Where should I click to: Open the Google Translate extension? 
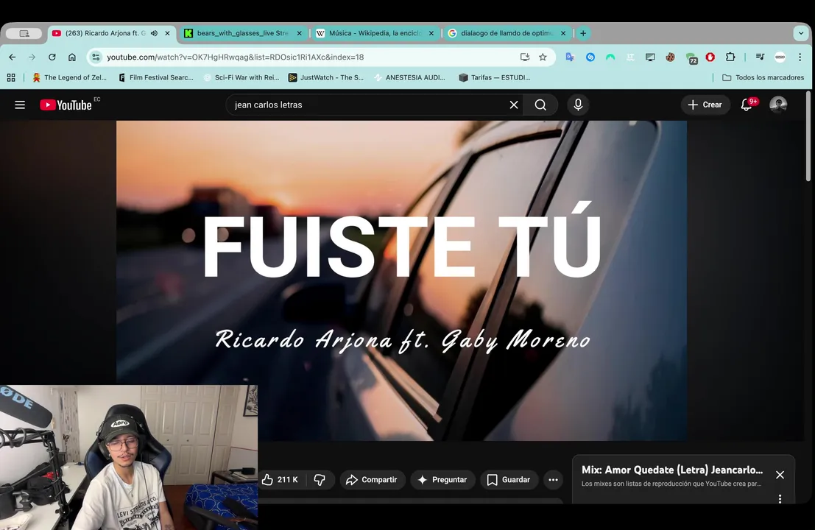click(x=570, y=57)
